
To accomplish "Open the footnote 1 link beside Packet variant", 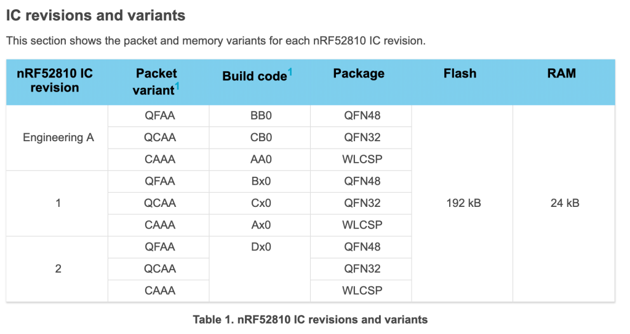I will pos(177,87).
